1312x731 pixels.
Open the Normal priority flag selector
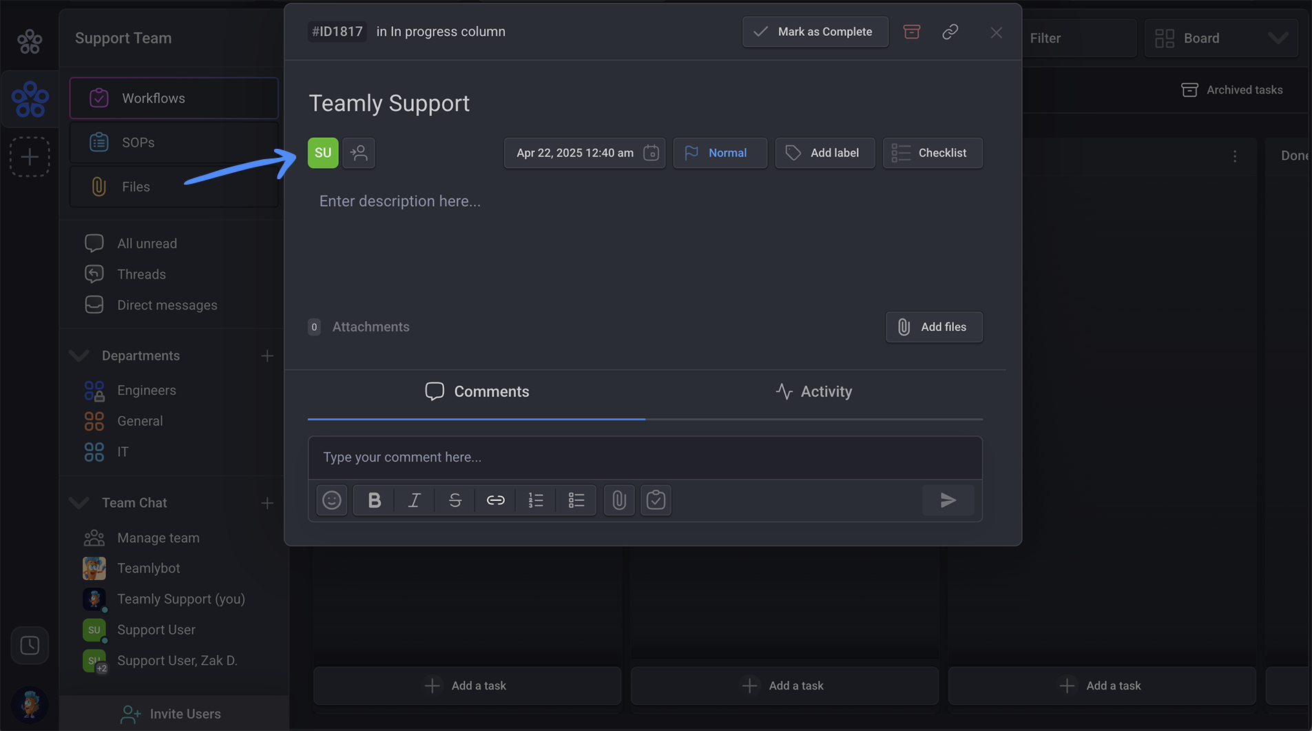click(720, 152)
